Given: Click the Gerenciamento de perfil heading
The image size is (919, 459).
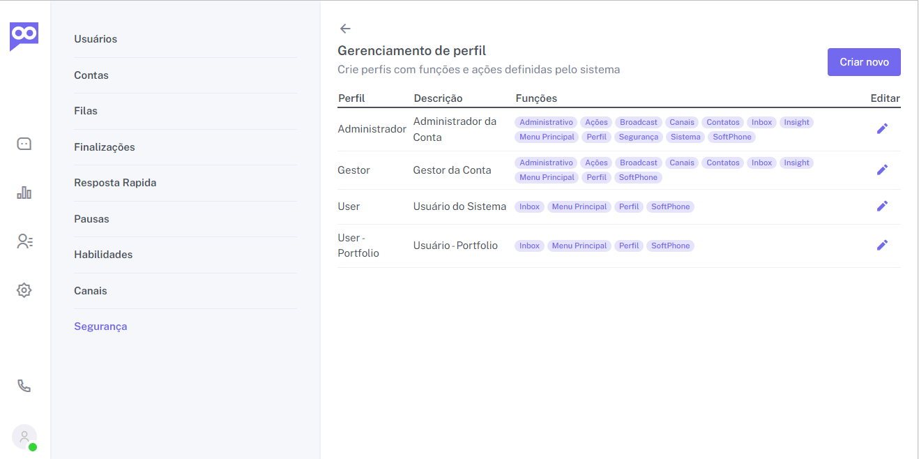Looking at the screenshot, I should (411, 51).
